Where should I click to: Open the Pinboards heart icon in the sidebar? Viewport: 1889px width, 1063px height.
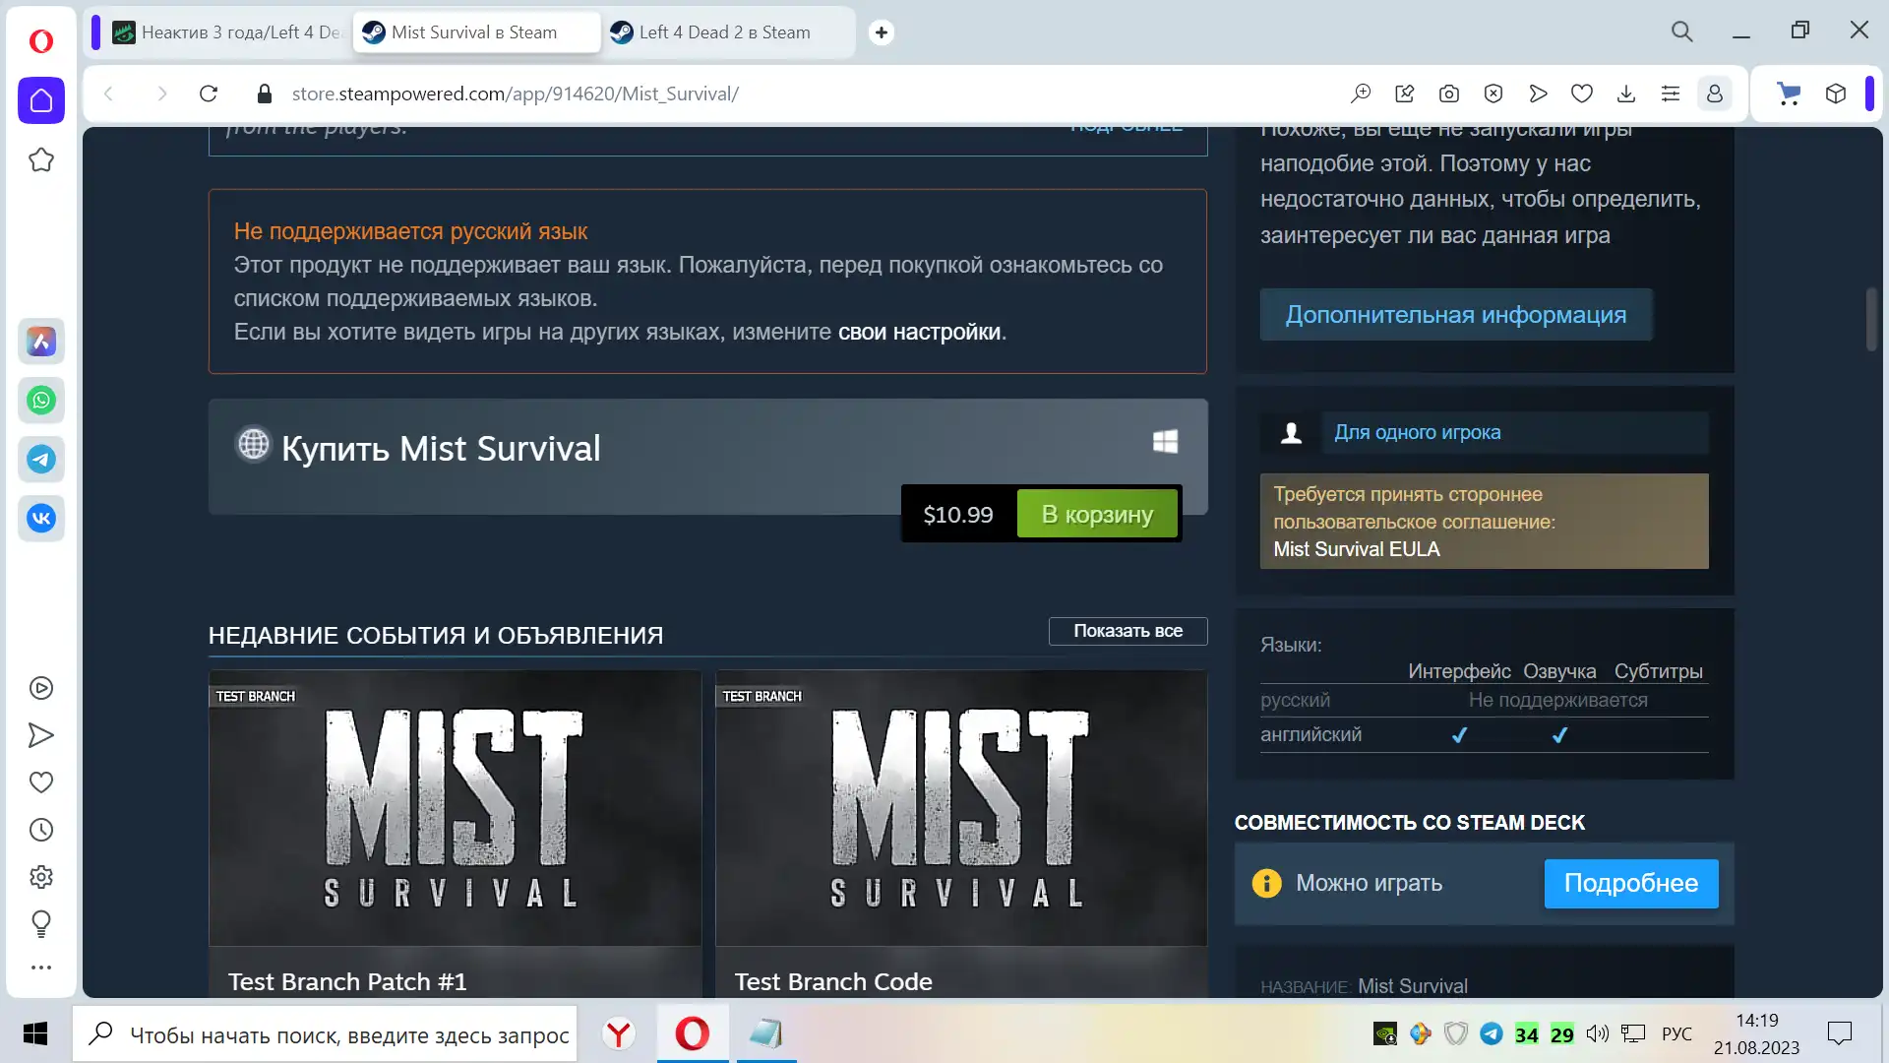[x=41, y=782]
